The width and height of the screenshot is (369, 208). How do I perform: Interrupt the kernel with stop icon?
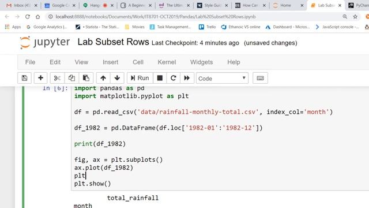tap(160, 78)
